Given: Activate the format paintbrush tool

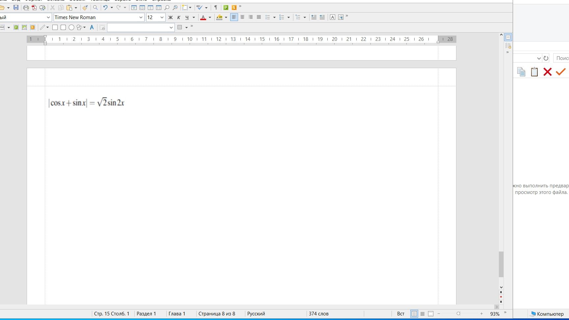Looking at the screenshot, I should [85, 8].
